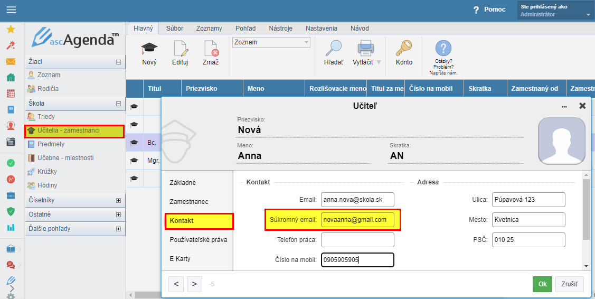The height and width of the screenshot is (299, 595).
Task: Click the Zmaž delete icon
Action: tap(211, 49)
